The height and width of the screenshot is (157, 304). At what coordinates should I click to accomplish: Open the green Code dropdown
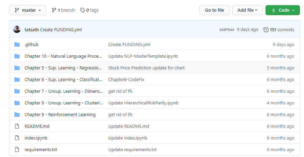[283, 10]
